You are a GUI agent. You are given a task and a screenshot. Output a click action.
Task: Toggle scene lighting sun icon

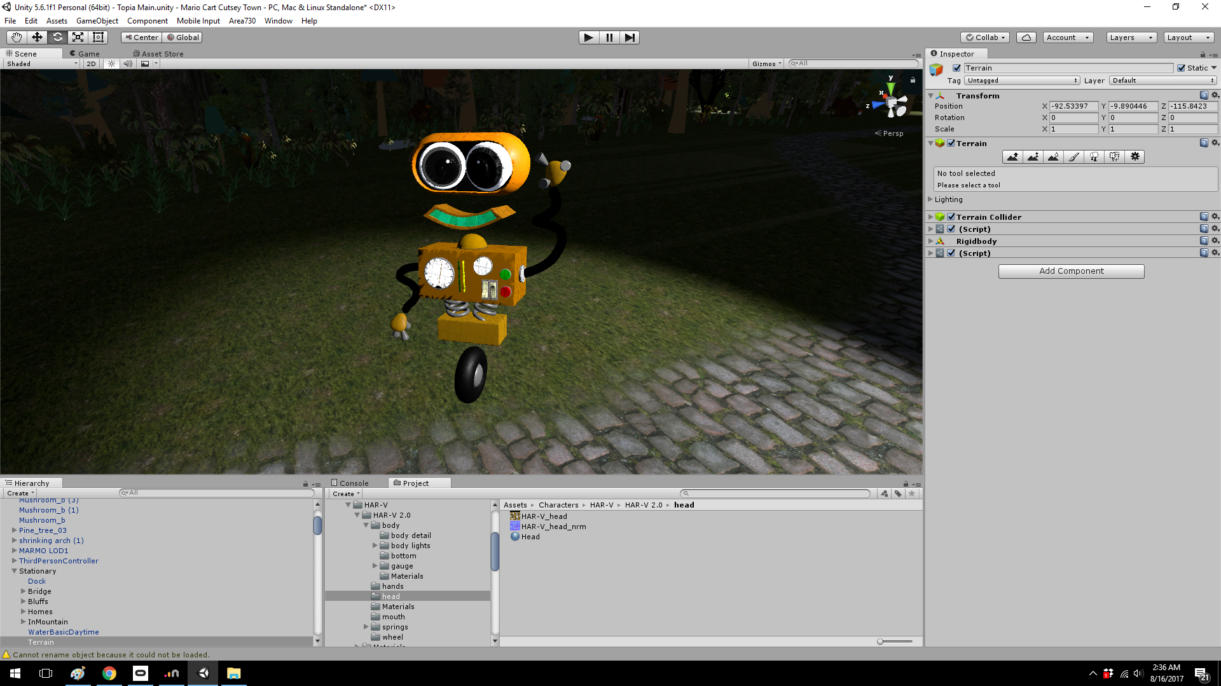point(111,64)
